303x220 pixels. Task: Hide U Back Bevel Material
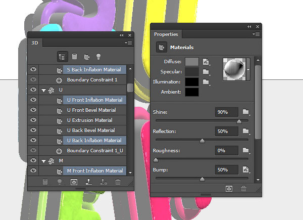tap(33, 130)
